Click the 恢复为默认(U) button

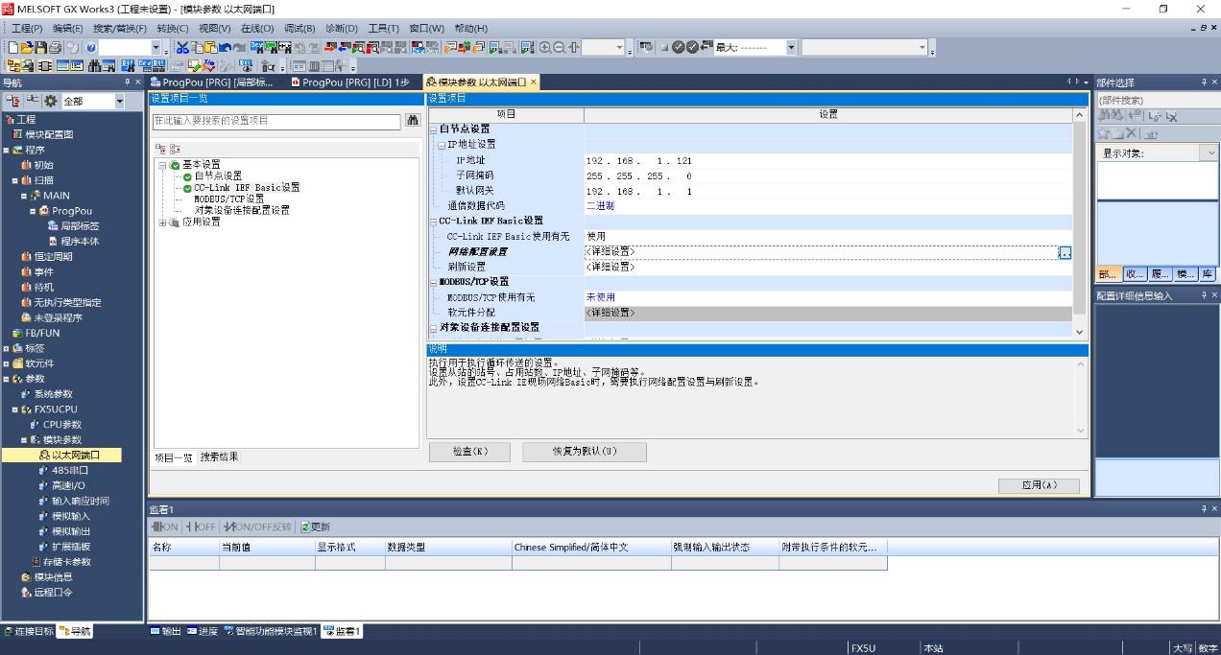pos(584,452)
